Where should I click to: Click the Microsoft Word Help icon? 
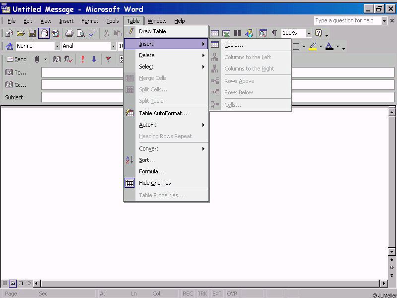[319, 33]
